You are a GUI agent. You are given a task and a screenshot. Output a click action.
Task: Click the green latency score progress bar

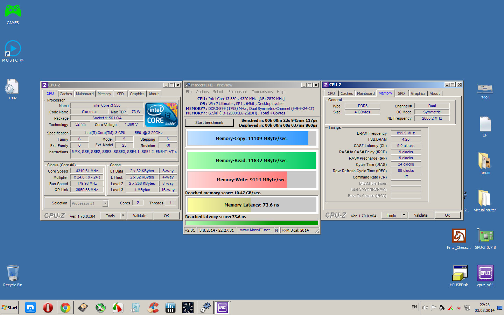coord(251,223)
